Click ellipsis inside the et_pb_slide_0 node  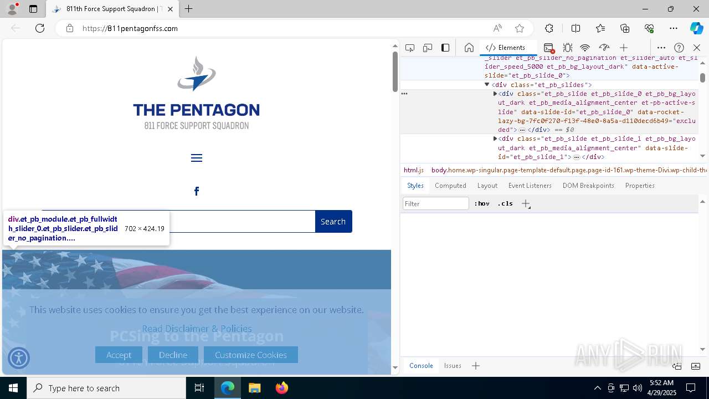point(522,130)
